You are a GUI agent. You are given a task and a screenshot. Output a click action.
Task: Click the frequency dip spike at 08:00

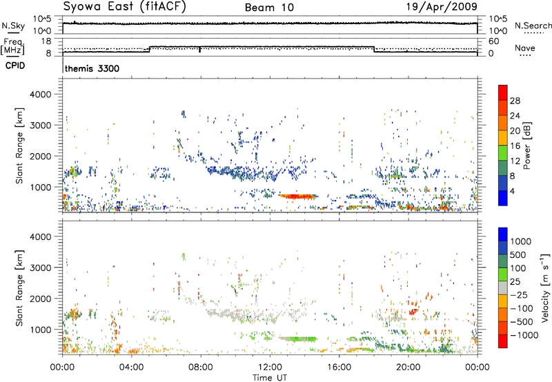(199, 50)
